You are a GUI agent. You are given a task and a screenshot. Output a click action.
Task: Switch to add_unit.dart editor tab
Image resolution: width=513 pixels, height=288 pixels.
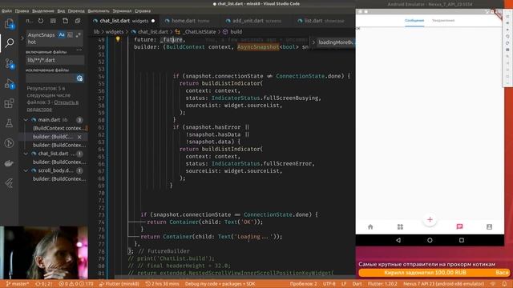click(x=256, y=21)
